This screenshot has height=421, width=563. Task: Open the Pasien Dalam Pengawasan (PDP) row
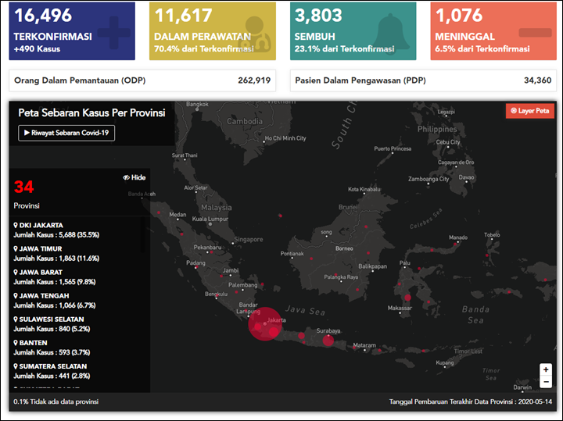tap(423, 80)
